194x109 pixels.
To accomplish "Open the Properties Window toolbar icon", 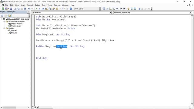I will coord(54,9).
